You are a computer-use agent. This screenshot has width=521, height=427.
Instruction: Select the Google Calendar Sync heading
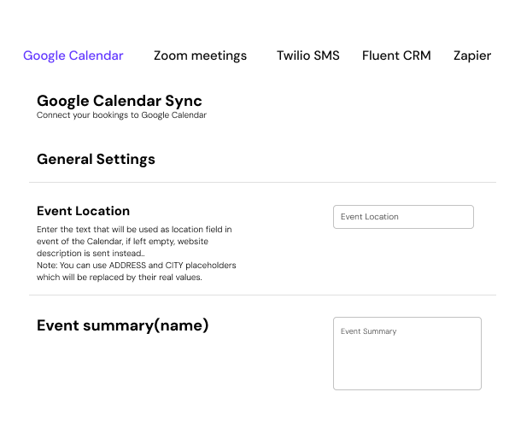pyautogui.click(x=120, y=101)
